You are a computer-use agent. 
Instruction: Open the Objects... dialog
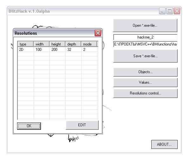click(x=145, y=72)
